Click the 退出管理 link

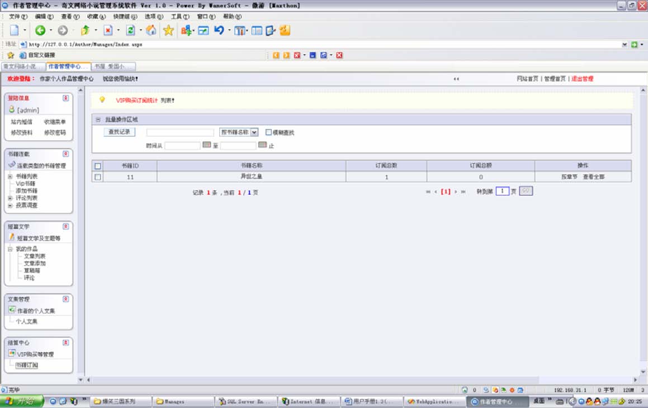(582, 79)
